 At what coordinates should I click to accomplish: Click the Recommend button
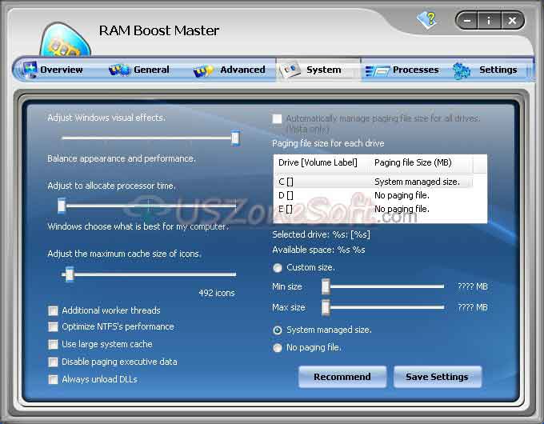(342, 377)
